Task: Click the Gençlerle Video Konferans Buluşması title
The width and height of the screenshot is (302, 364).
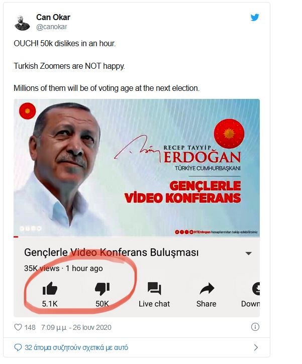Action: [111, 253]
